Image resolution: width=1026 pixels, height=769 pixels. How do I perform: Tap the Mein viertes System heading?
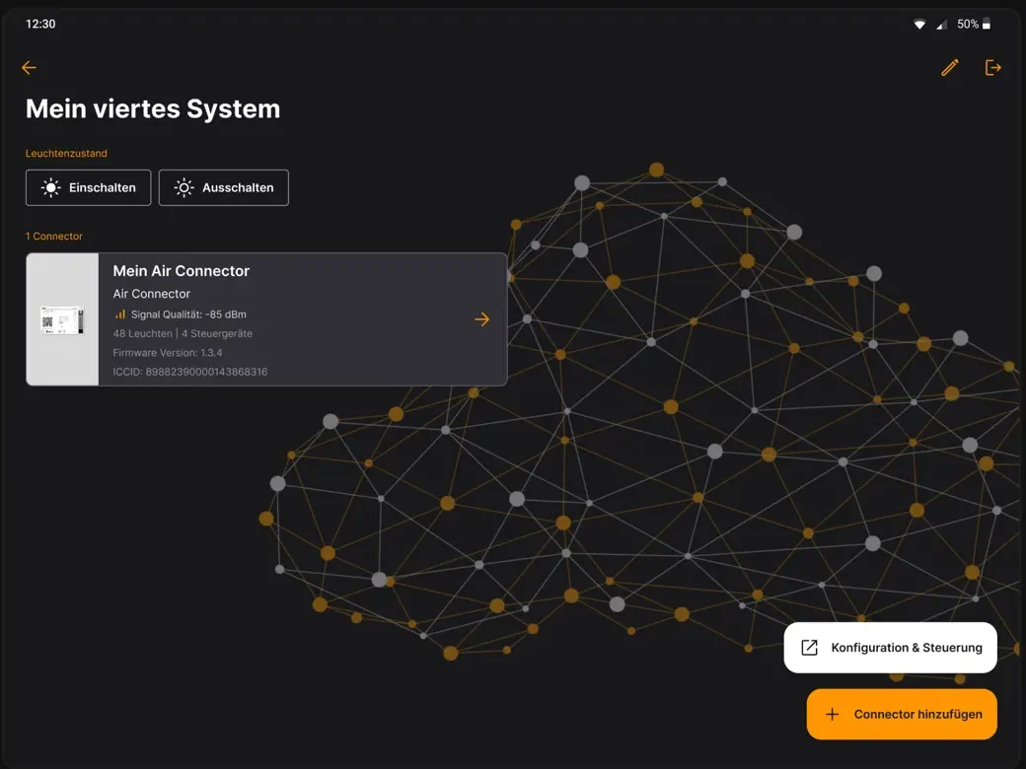tap(153, 108)
